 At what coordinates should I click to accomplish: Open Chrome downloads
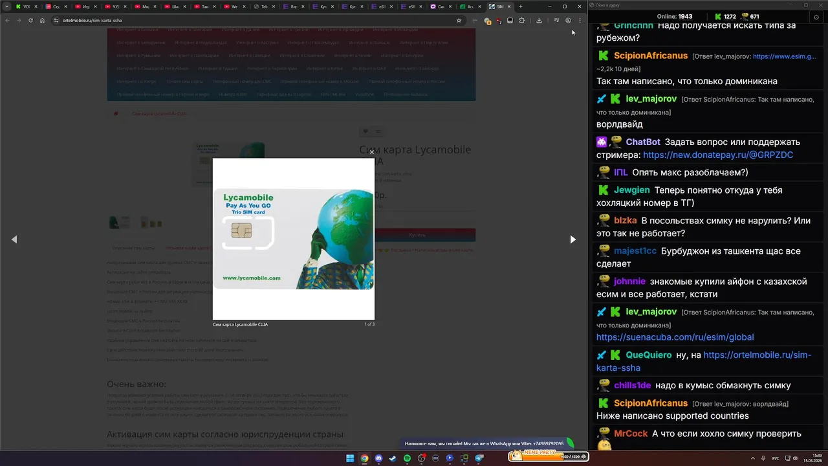(539, 20)
